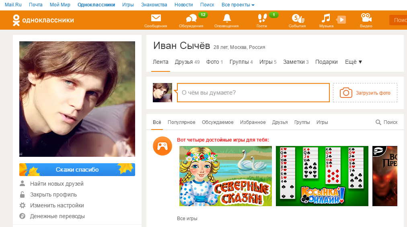This screenshot has width=407, height=227.
Task: Click the Почта link
Action: click(x=35, y=5)
